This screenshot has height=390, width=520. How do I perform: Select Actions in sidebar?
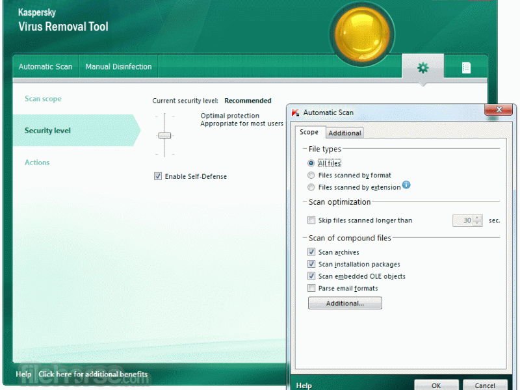click(x=37, y=162)
